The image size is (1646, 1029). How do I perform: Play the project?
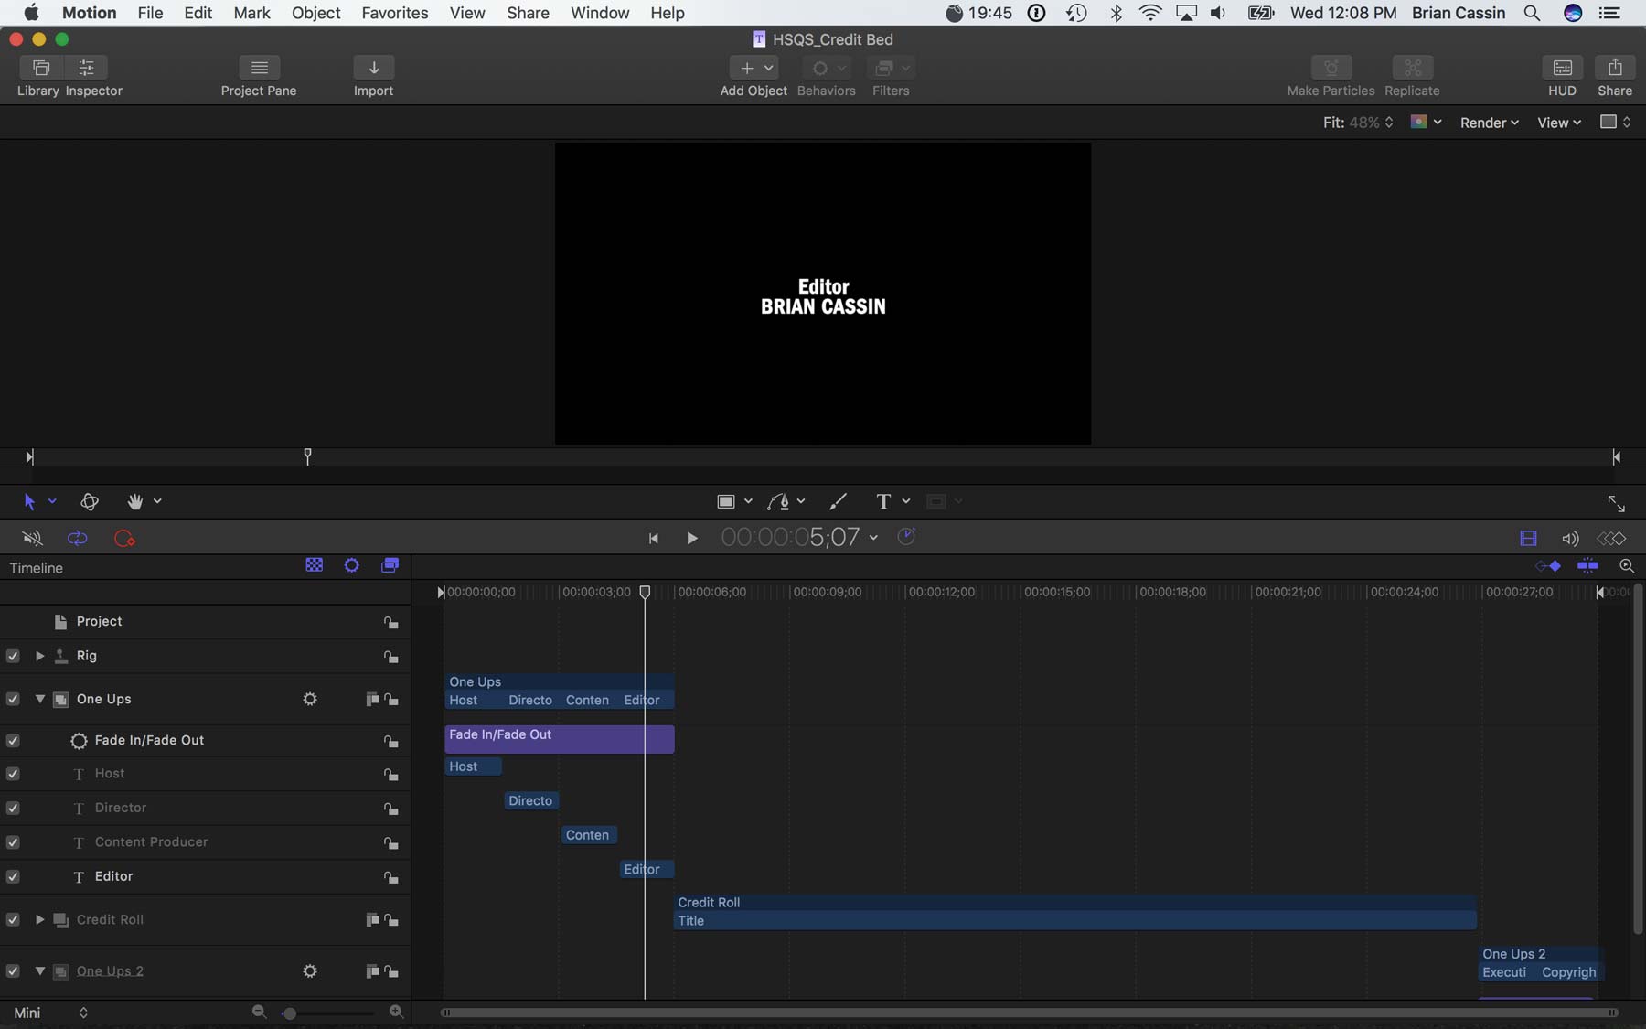[691, 539]
